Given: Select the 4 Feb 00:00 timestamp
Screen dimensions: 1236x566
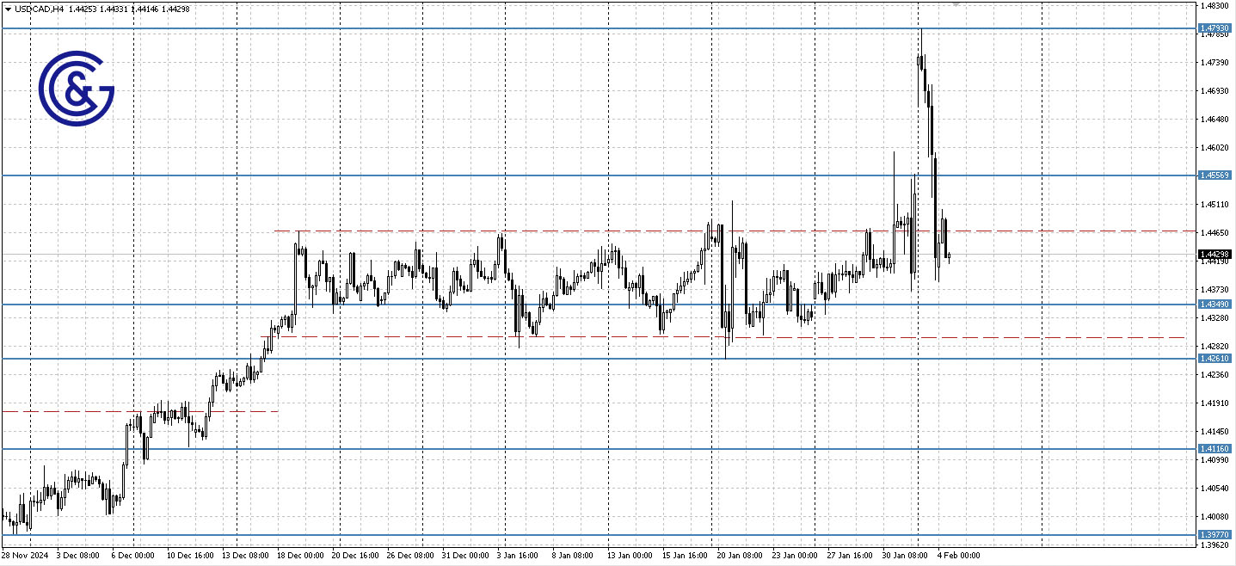Looking at the screenshot, I should click(959, 555).
